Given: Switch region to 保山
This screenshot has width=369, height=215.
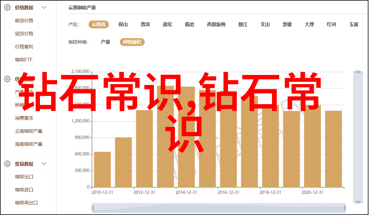Looking at the screenshot, I should (123, 25).
